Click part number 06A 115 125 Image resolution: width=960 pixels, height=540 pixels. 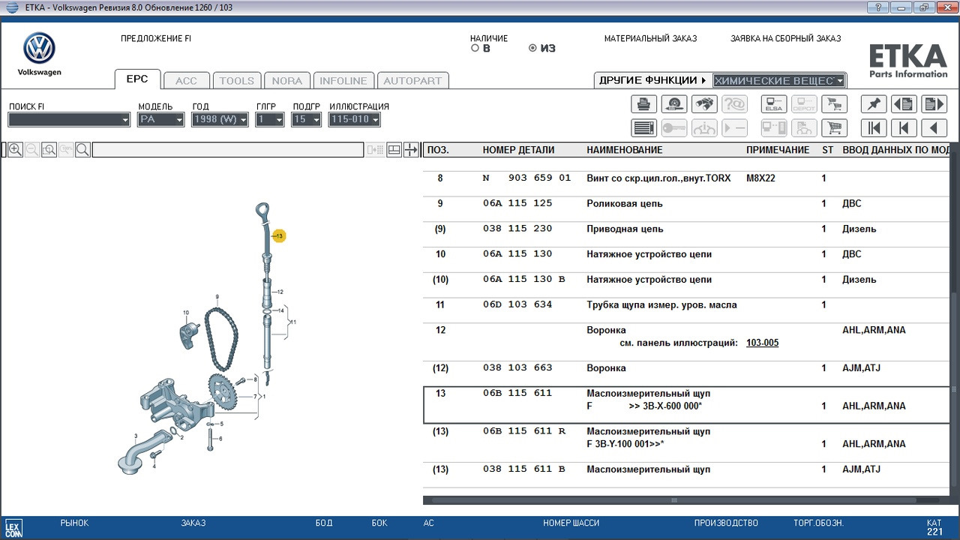[517, 204]
